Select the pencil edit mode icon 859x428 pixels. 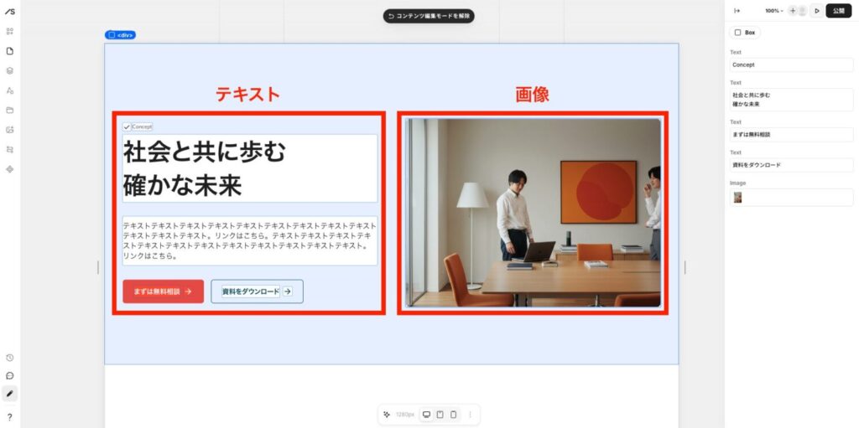click(x=10, y=393)
